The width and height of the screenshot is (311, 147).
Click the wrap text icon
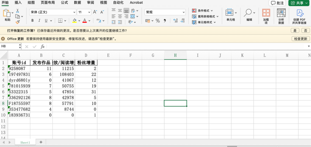[x=133, y=10]
